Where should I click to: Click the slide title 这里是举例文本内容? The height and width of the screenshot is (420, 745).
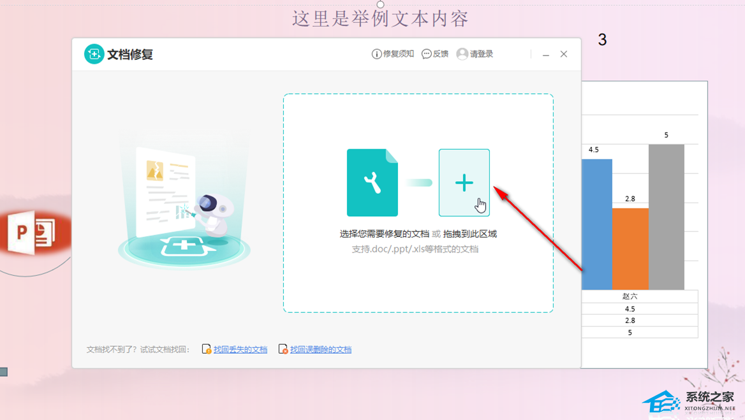coord(380,18)
